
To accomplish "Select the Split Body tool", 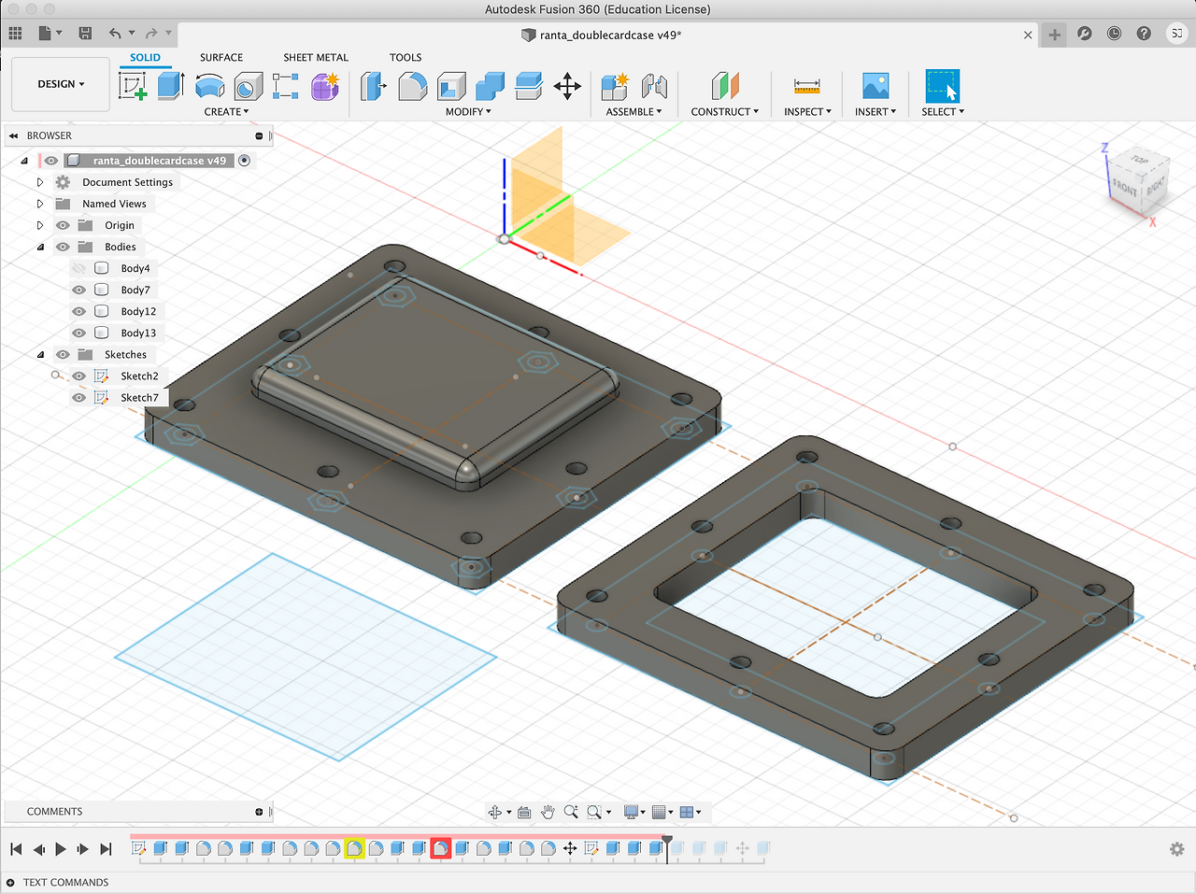I will [x=529, y=87].
